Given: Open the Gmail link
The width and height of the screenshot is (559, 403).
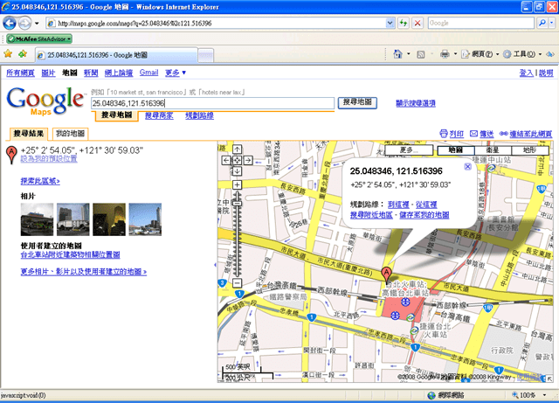Looking at the screenshot, I should [x=148, y=73].
